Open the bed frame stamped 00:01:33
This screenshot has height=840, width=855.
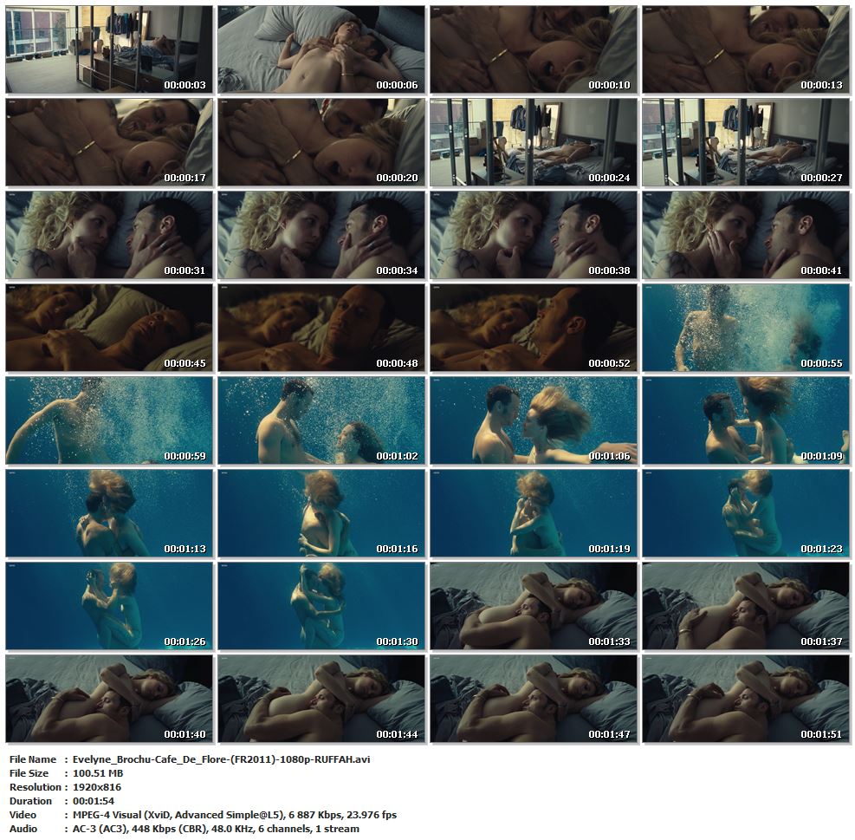coord(534,607)
